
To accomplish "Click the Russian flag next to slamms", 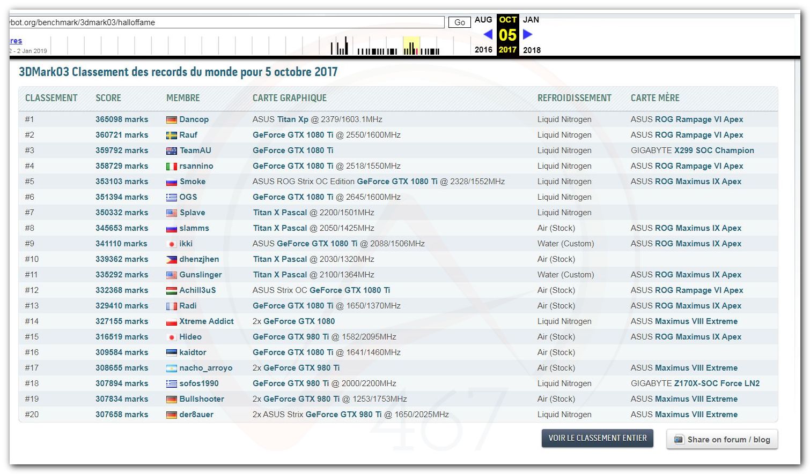I will (172, 229).
